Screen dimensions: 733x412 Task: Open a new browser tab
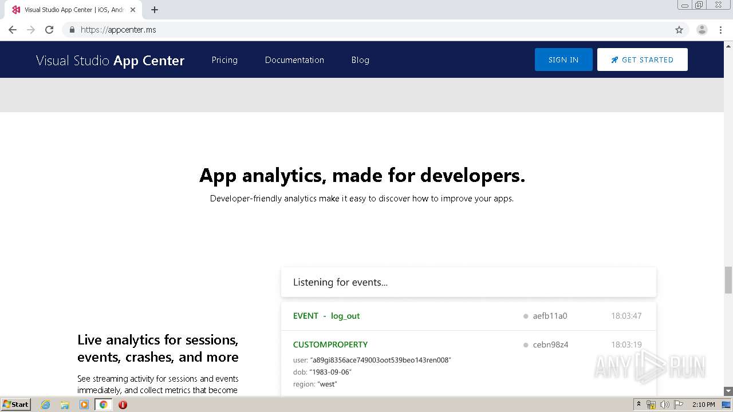[x=155, y=10]
